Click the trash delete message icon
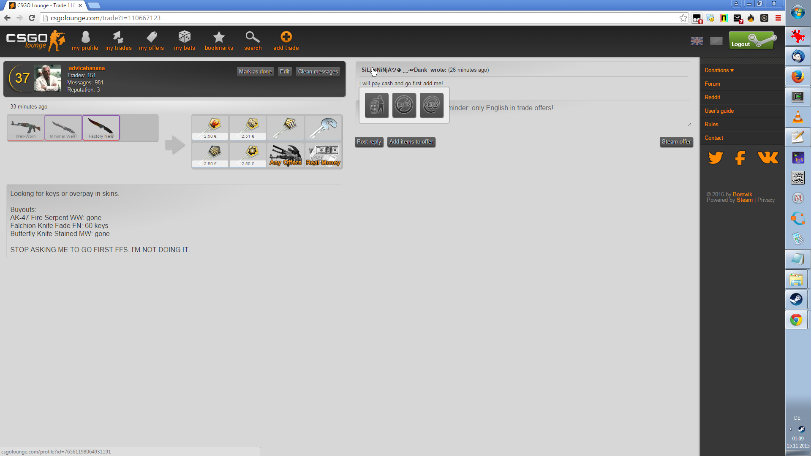This screenshot has width=811, height=456. pyautogui.click(x=376, y=105)
